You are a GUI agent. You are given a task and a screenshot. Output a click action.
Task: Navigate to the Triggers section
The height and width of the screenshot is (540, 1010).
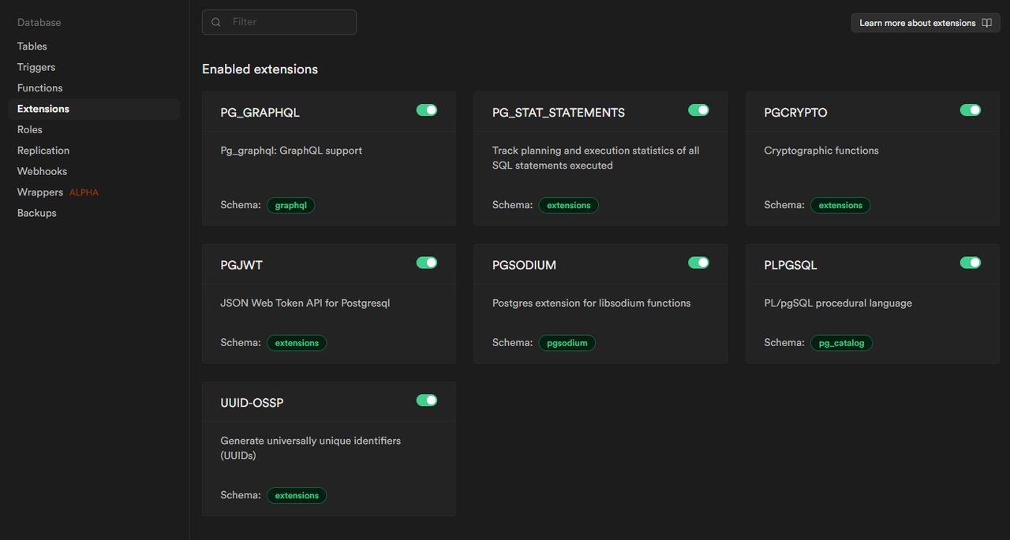[x=36, y=67]
